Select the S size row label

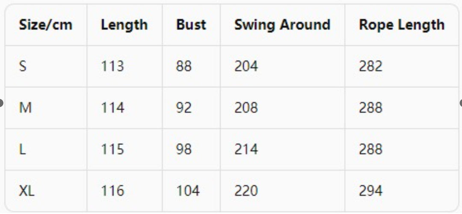coord(23,66)
